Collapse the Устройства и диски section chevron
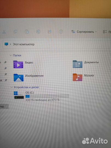111x148 pixels. (12, 87)
